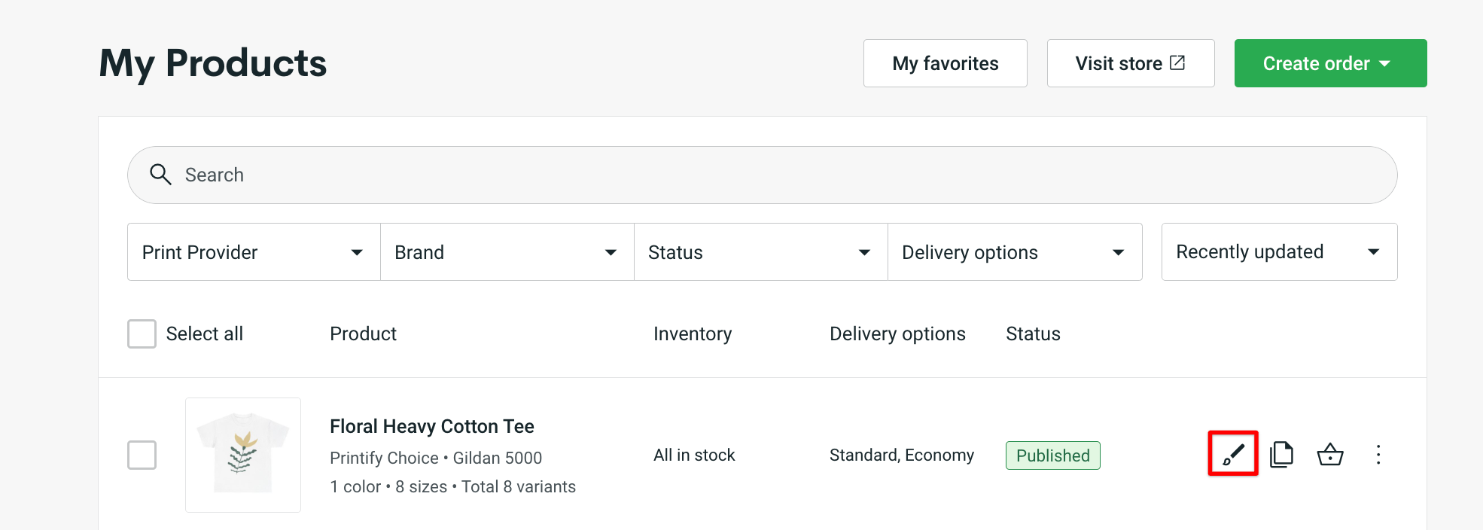Image resolution: width=1483 pixels, height=530 pixels.
Task: Click the white tee product thumbnail
Action: [x=242, y=454]
